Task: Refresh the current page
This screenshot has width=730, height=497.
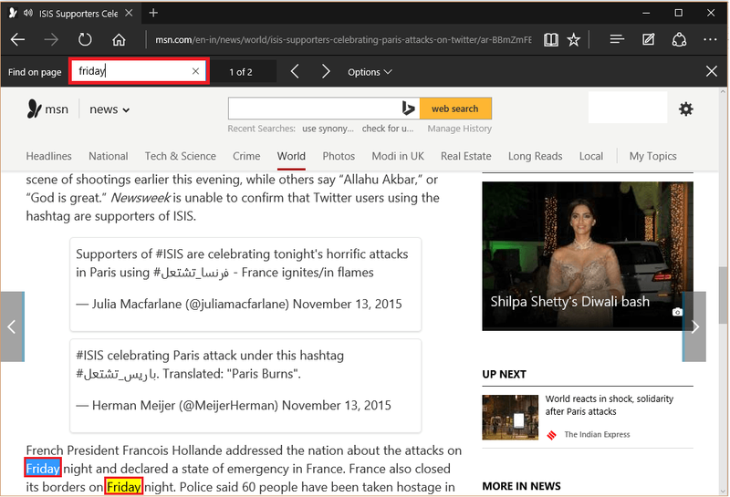Action: (85, 39)
